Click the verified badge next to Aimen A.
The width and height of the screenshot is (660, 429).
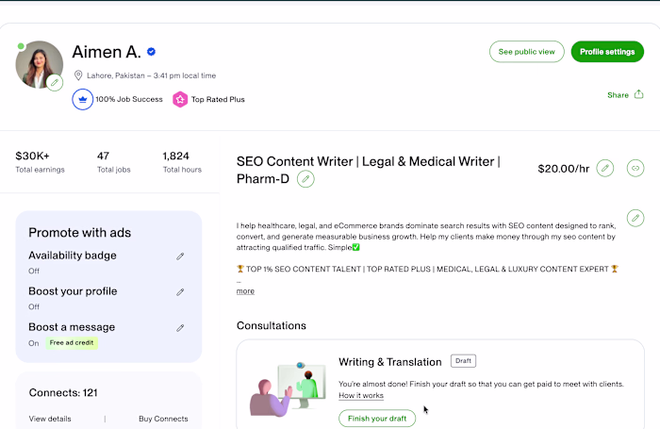(151, 52)
